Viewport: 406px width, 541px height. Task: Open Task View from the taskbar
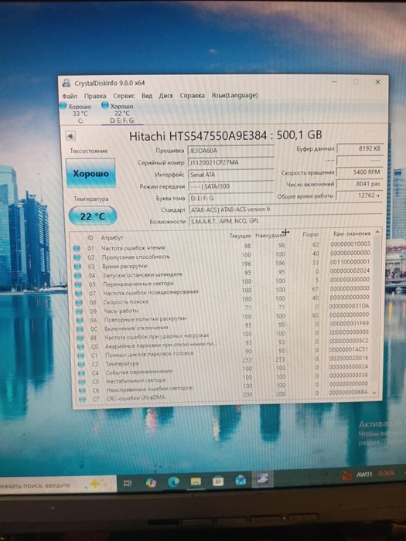point(128,483)
